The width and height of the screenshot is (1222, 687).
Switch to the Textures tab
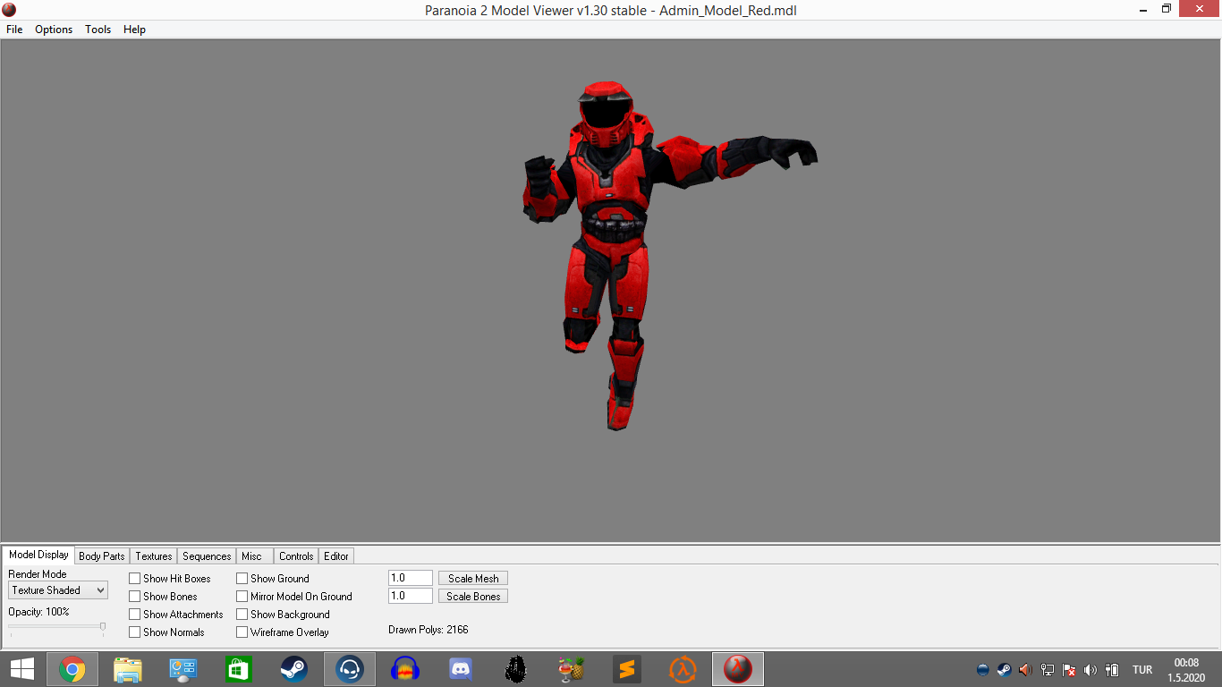tap(154, 556)
